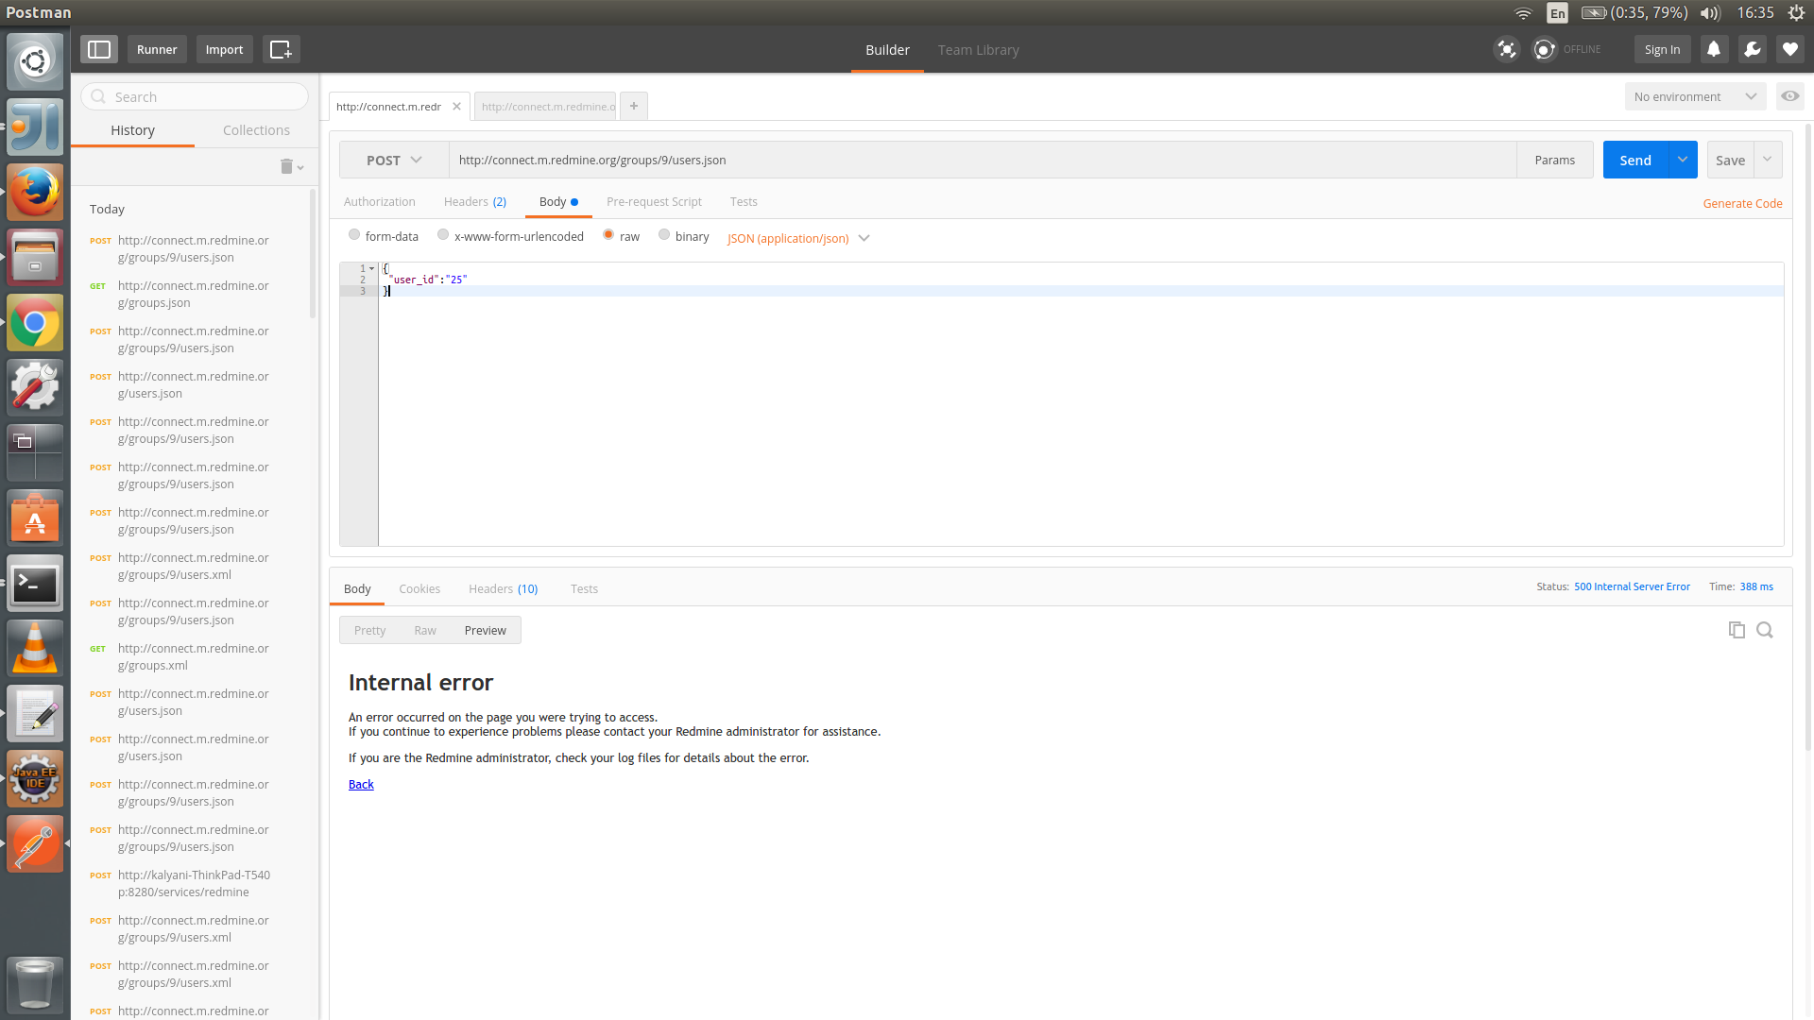Toggle the sidebar panel icon
Screen dimensions: 1814x1020
[99, 49]
